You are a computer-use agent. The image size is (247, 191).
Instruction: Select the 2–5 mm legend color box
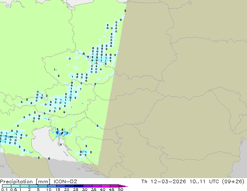34,186
